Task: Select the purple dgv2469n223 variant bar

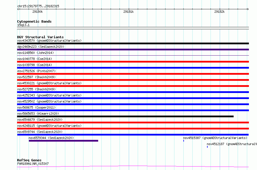Action: point(133,50)
